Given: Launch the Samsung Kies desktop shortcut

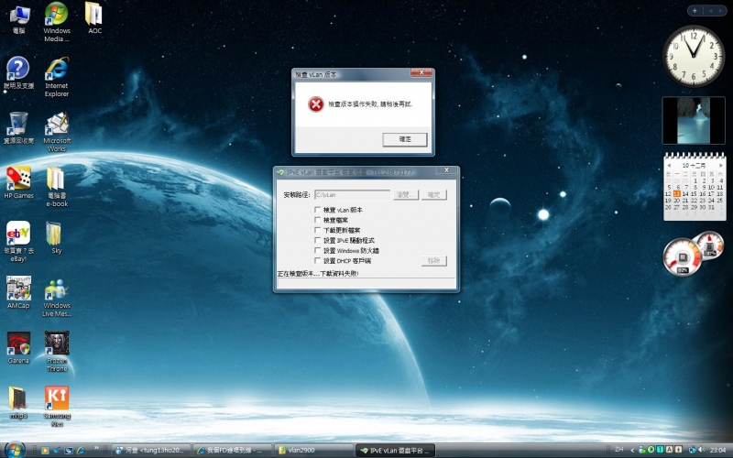Looking at the screenshot, I should (x=57, y=407).
